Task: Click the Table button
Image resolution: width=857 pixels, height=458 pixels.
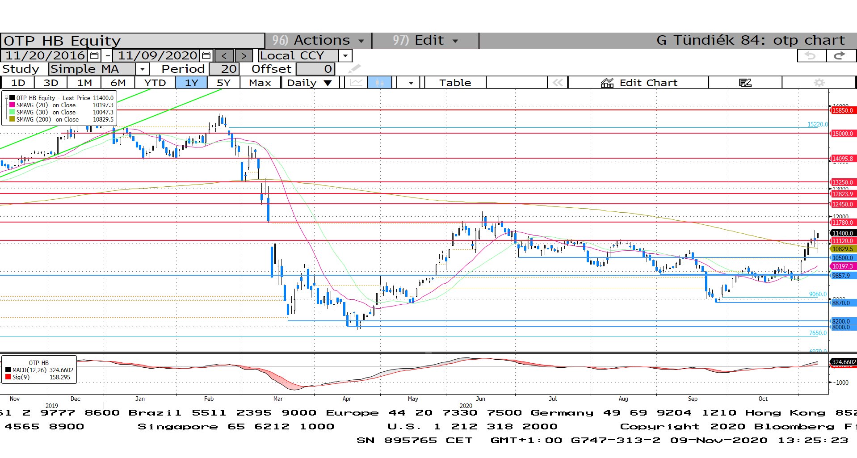Action: coord(455,83)
